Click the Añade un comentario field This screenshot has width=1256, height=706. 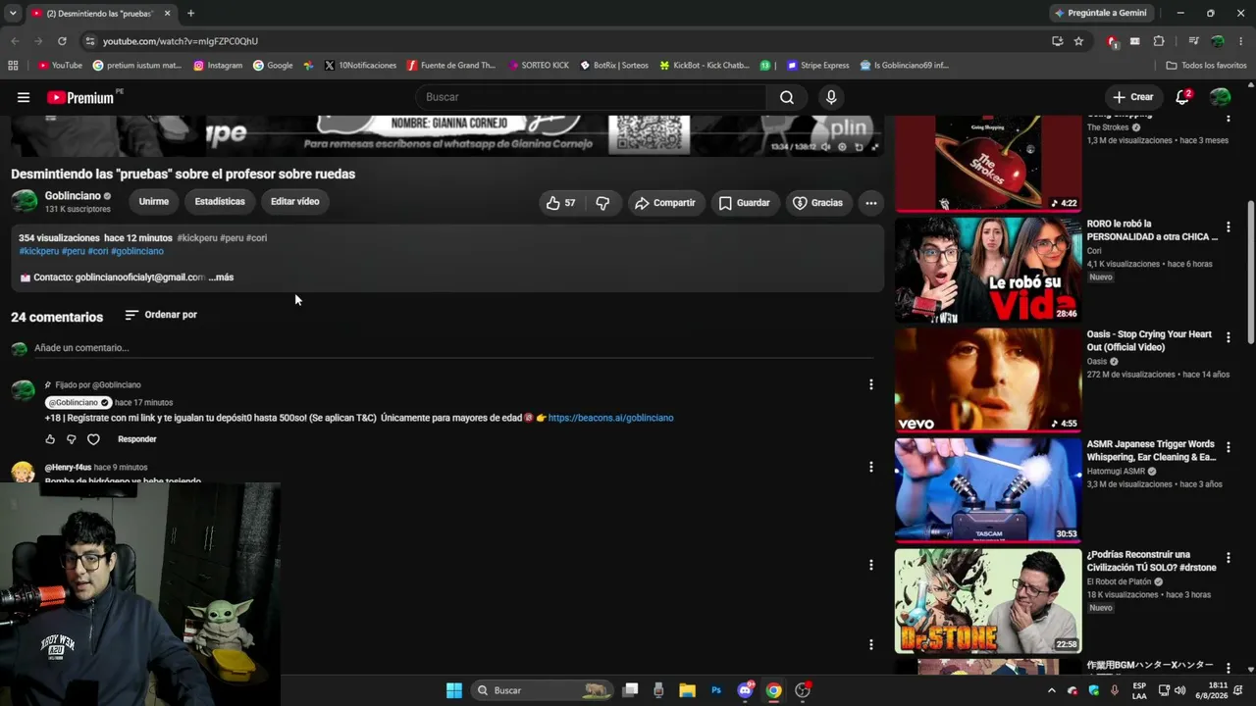click(453, 348)
